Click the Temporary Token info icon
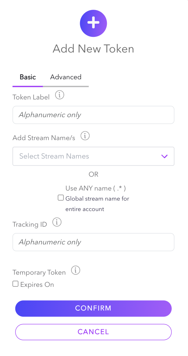The image size is (188, 356). click(76, 270)
